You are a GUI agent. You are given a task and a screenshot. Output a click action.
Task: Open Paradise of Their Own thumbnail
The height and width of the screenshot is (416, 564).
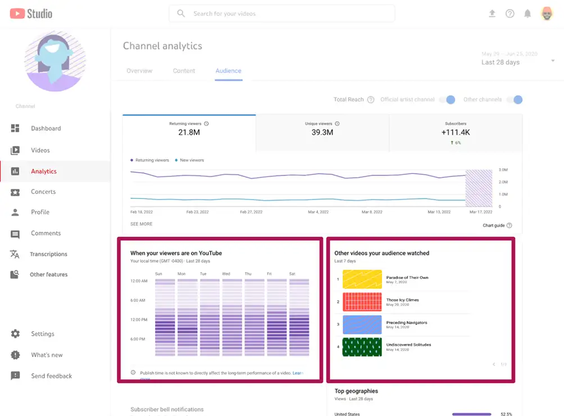click(362, 279)
